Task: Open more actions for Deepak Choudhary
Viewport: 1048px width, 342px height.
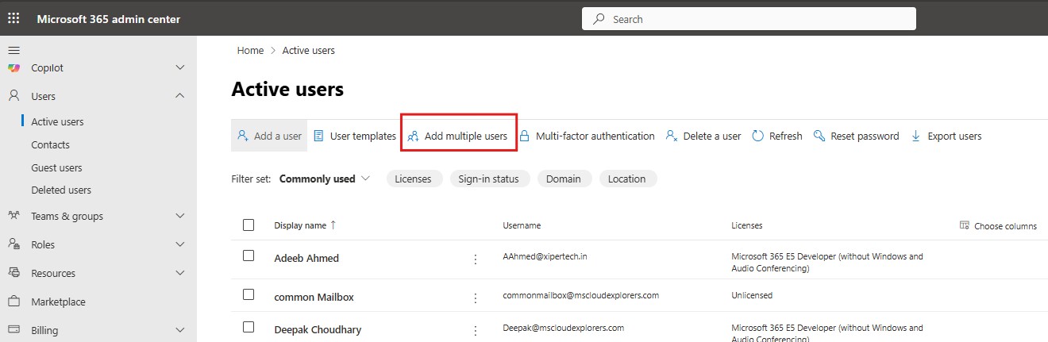Action: (x=476, y=329)
